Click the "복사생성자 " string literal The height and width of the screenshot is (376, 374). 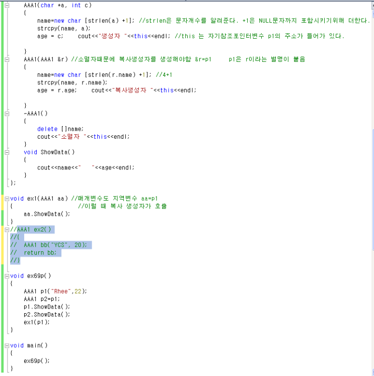tap(132, 90)
